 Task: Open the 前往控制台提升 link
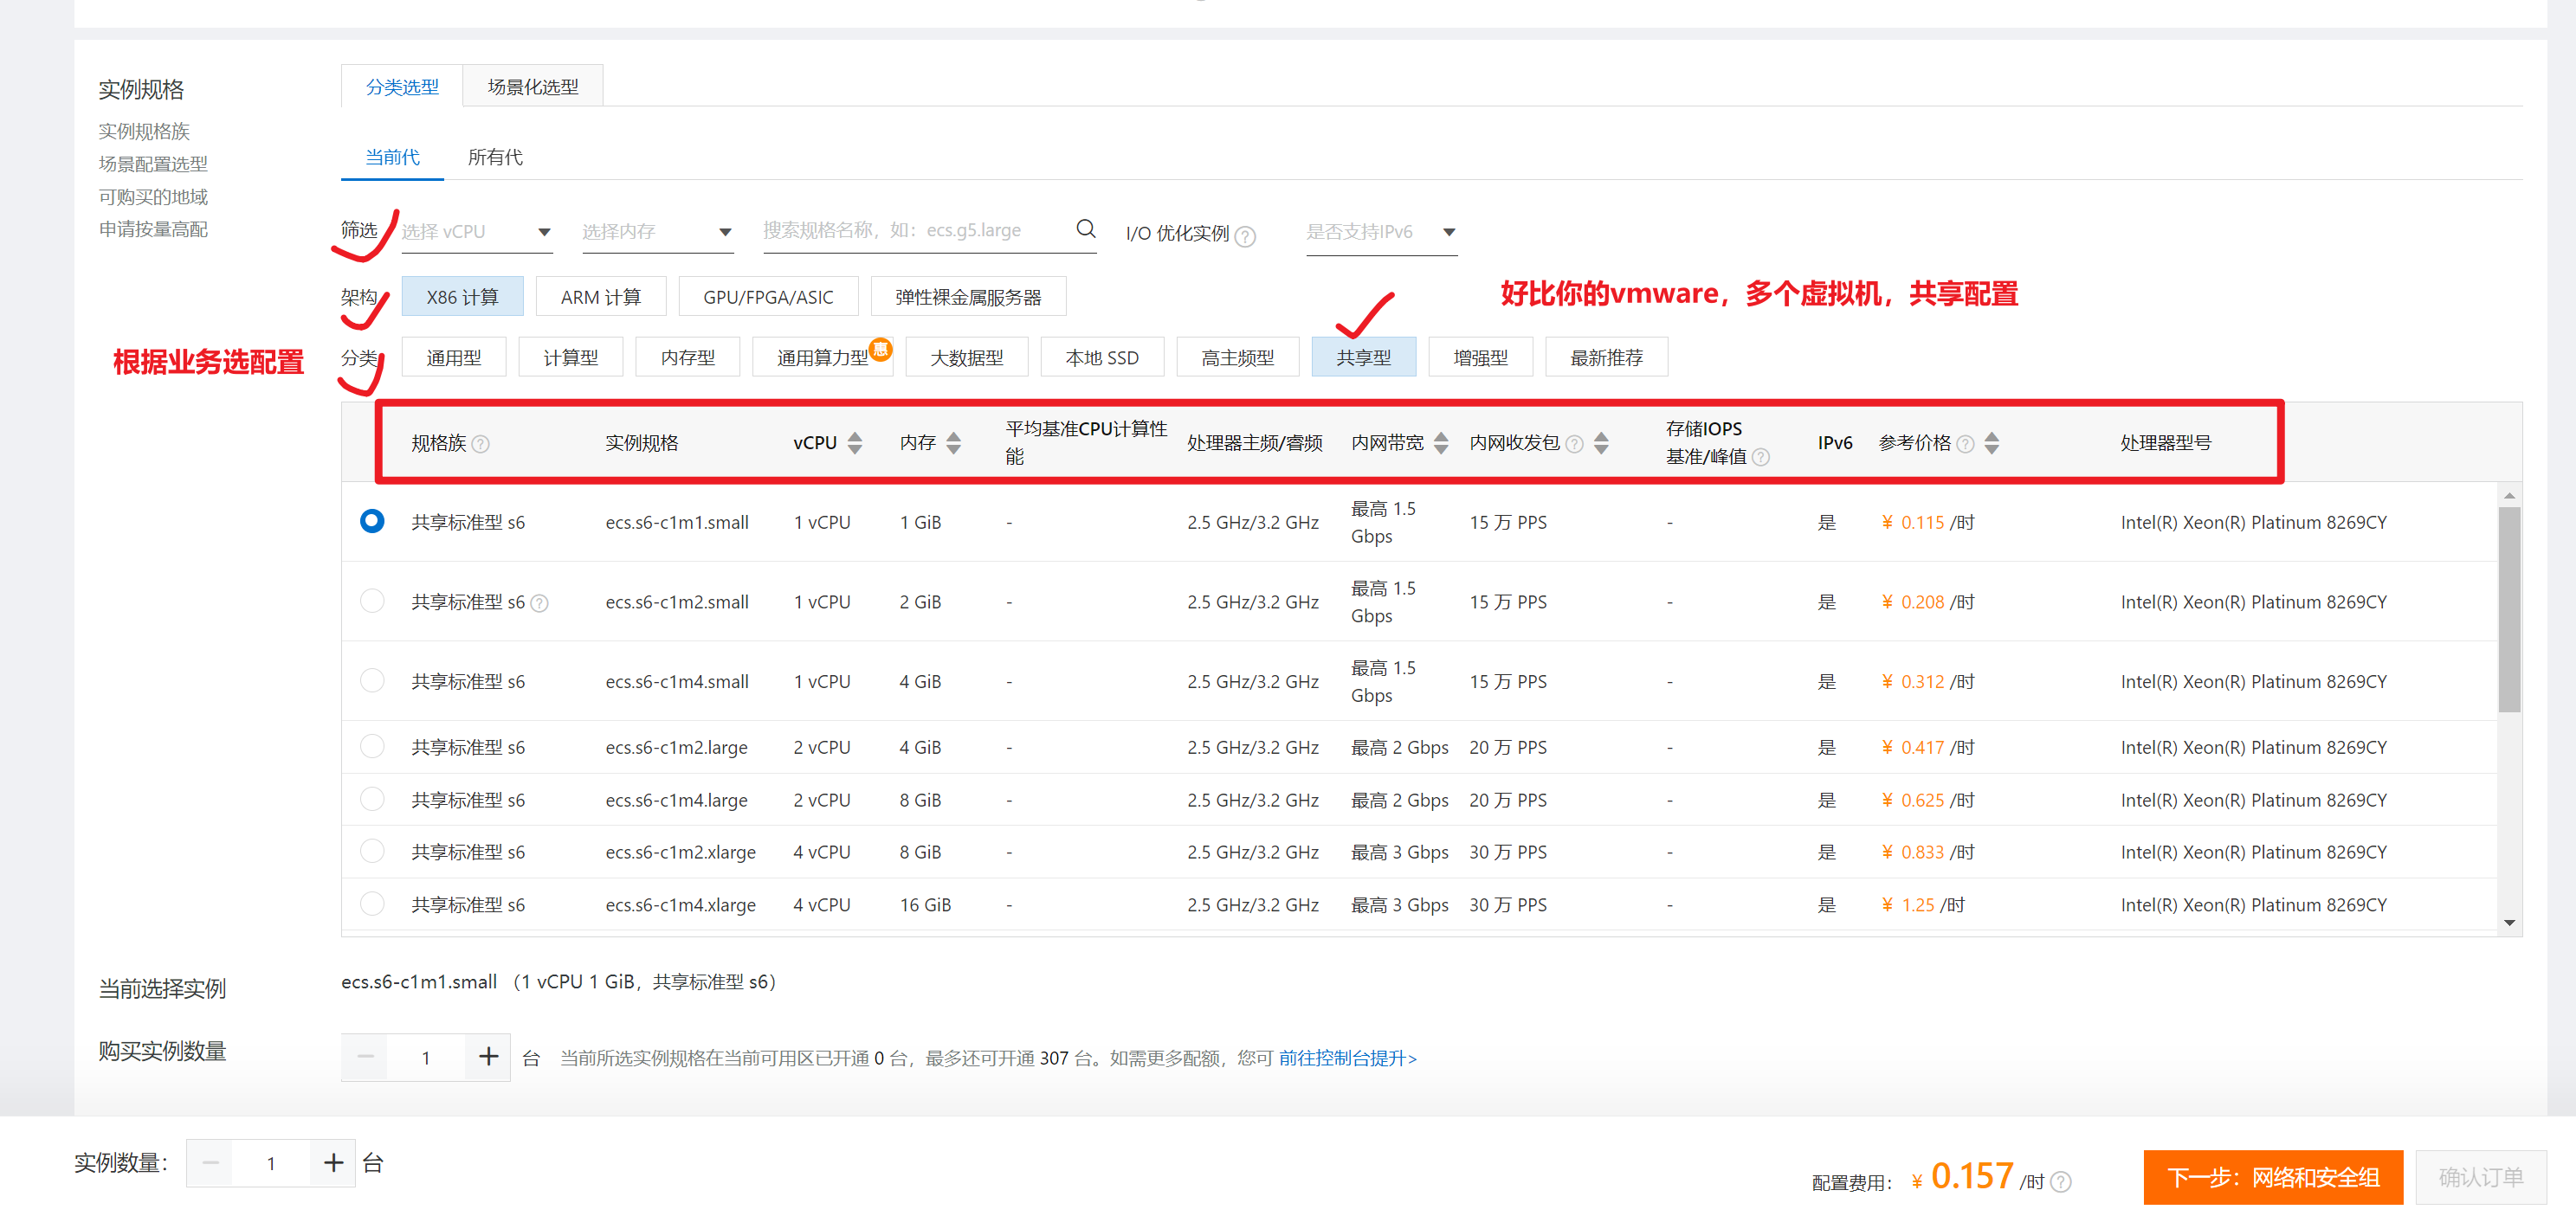tap(1347, 1057)
